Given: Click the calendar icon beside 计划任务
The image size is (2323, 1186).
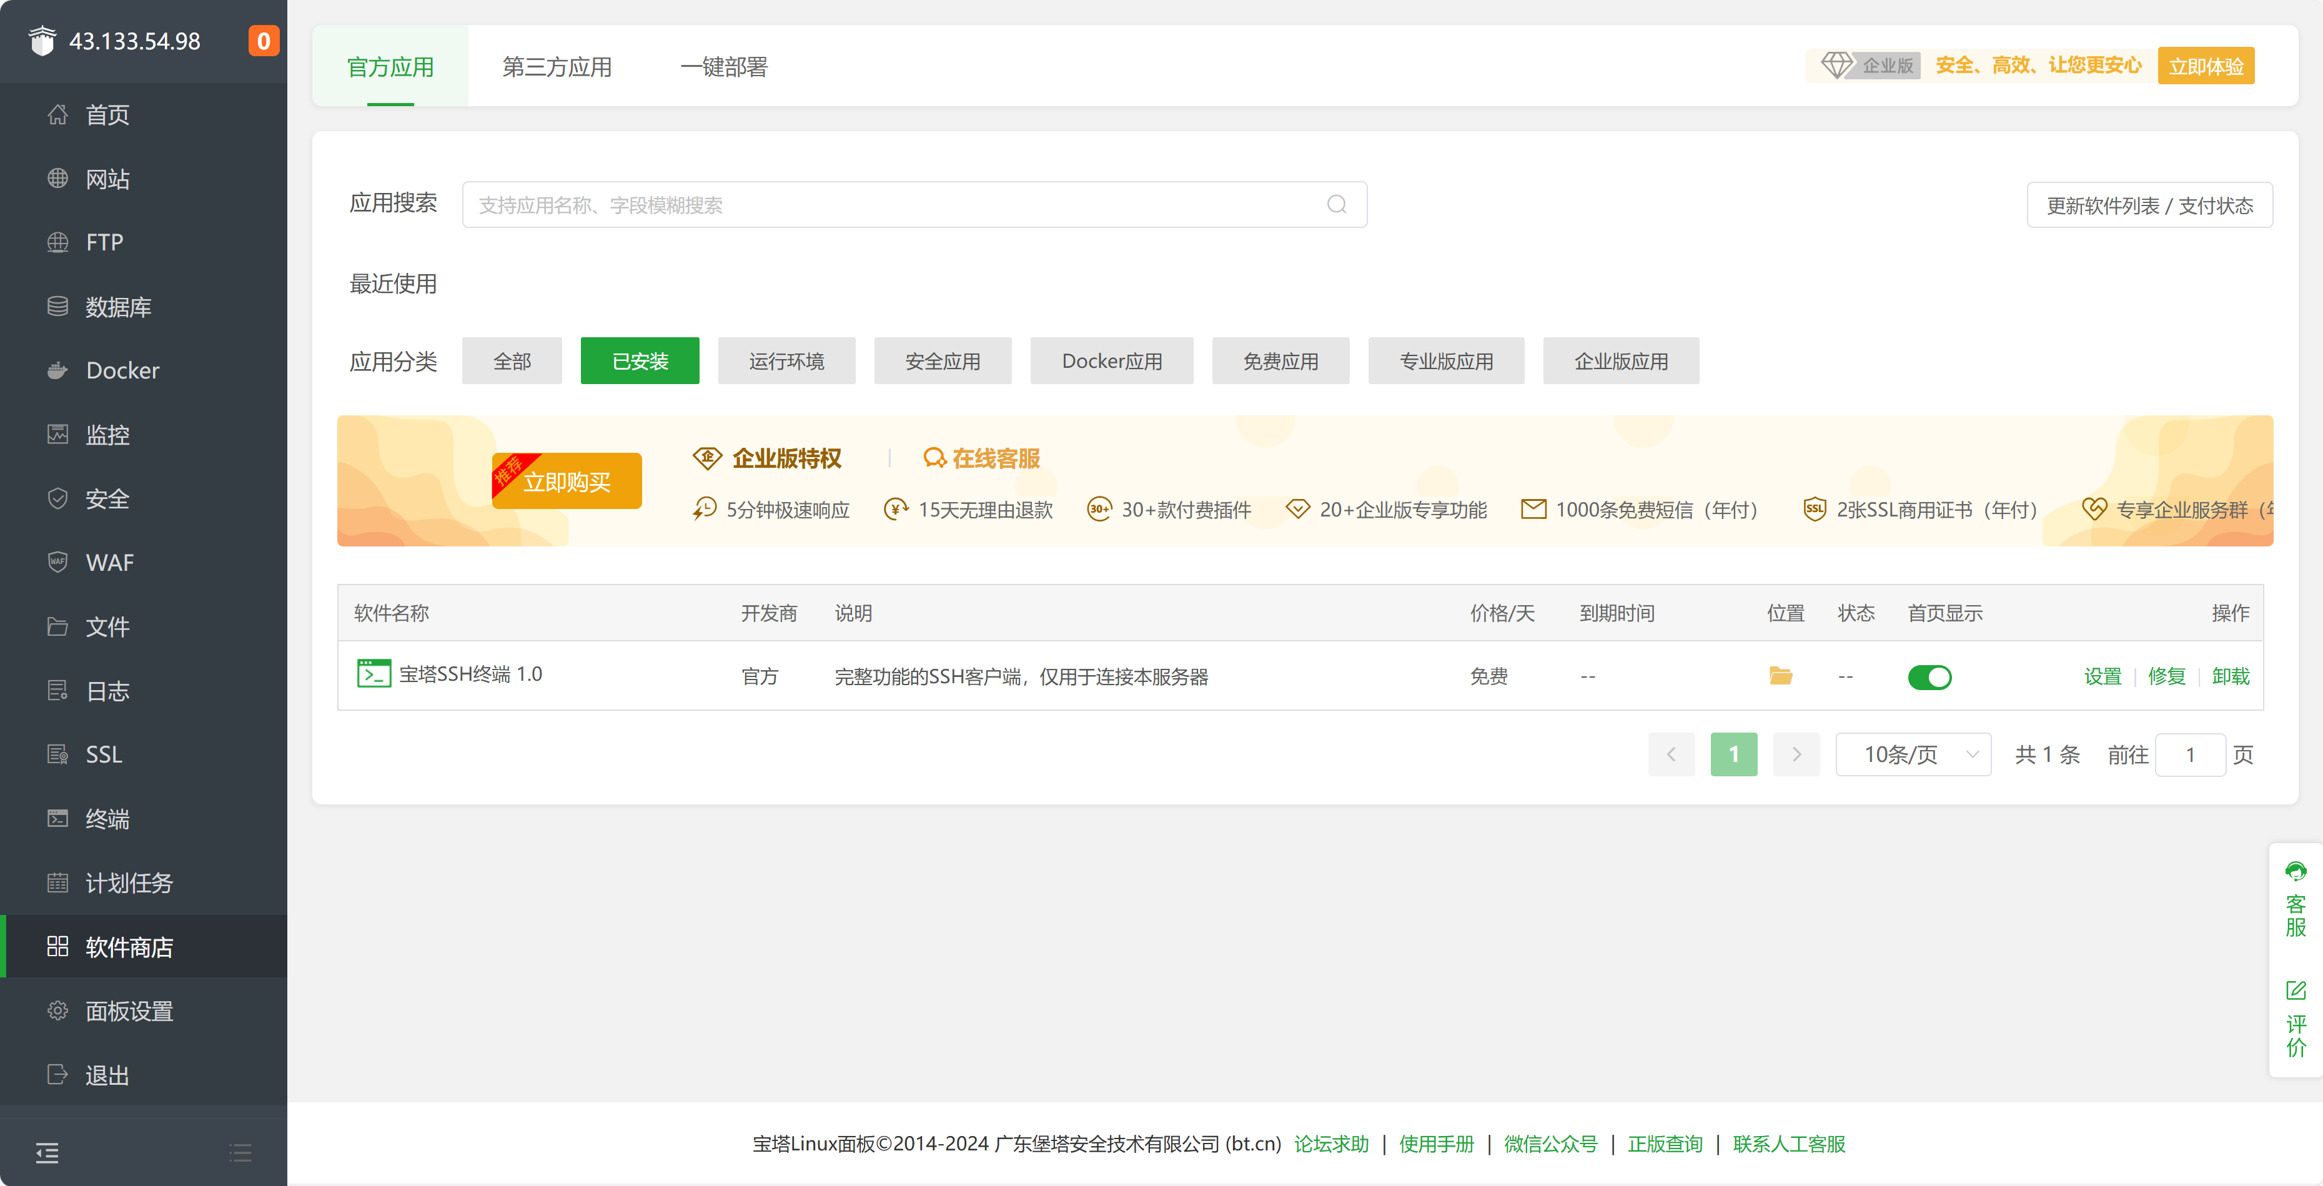Looking at the screenshot, I should 57,883.
